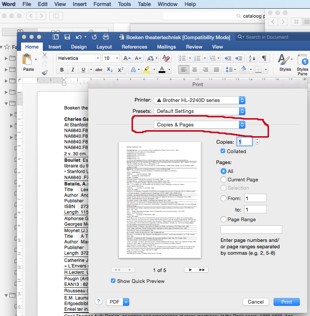This screenshot has height=316, width=310.
Task: Select Current Page radio option
Action: click(x=224, y=179)
